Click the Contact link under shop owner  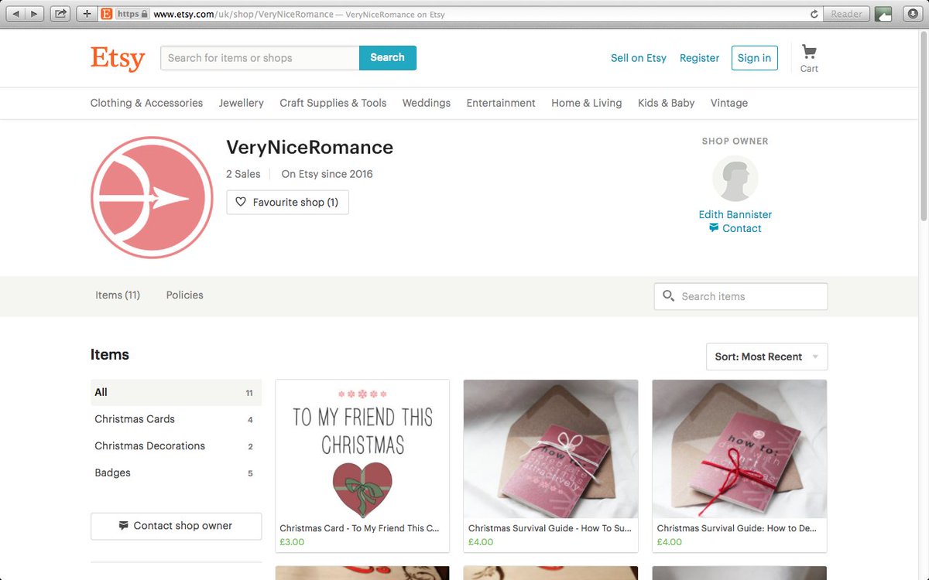[x=735, y=229]
